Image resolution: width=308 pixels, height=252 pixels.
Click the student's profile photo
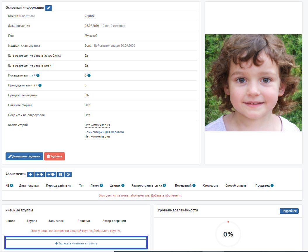[253, 83]
